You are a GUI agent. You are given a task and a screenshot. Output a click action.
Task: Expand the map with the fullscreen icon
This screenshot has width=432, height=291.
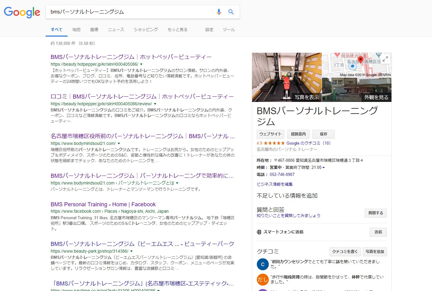(385, 59)
